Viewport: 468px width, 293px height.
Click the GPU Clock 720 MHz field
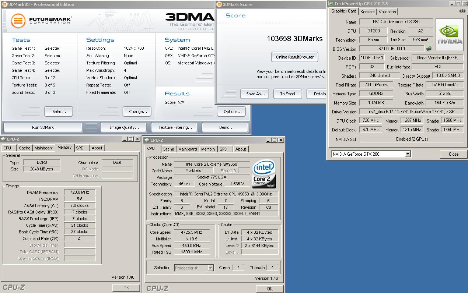click(371, 120)
